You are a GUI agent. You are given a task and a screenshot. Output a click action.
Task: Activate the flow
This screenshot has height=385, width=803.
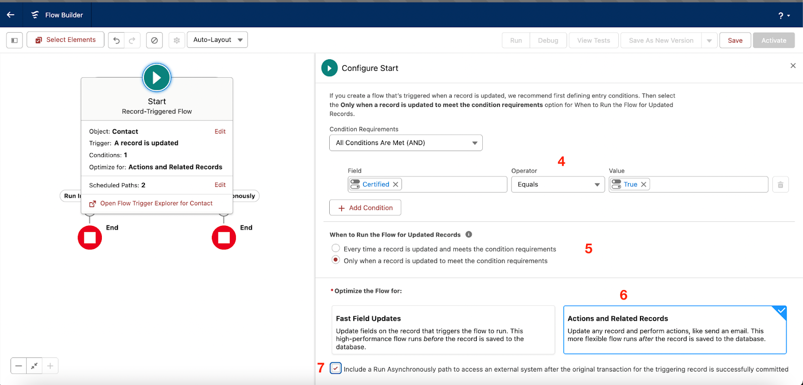(774, 40)
